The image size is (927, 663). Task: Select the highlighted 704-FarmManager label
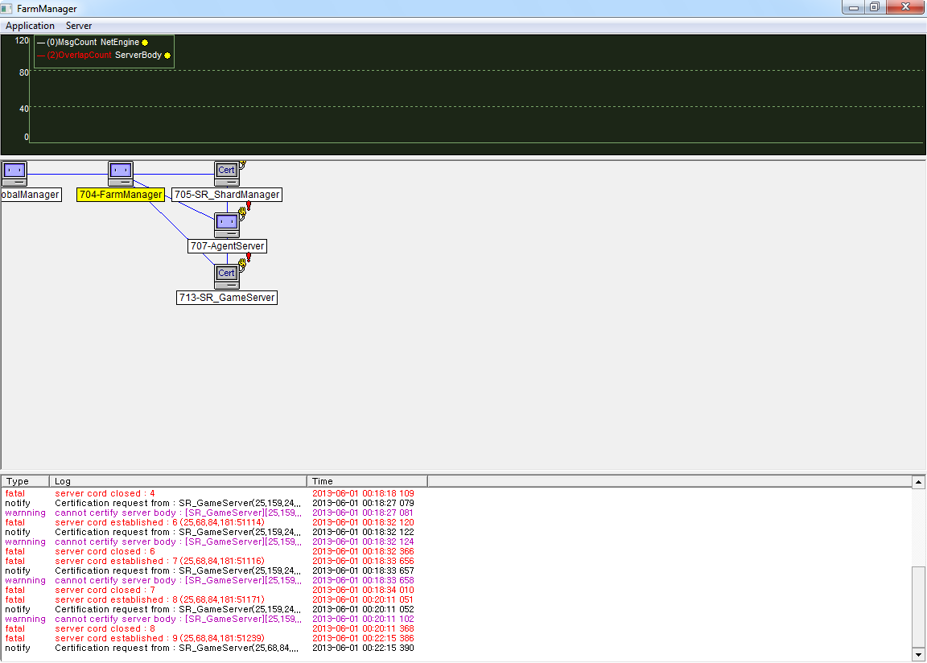coord(121,195)
